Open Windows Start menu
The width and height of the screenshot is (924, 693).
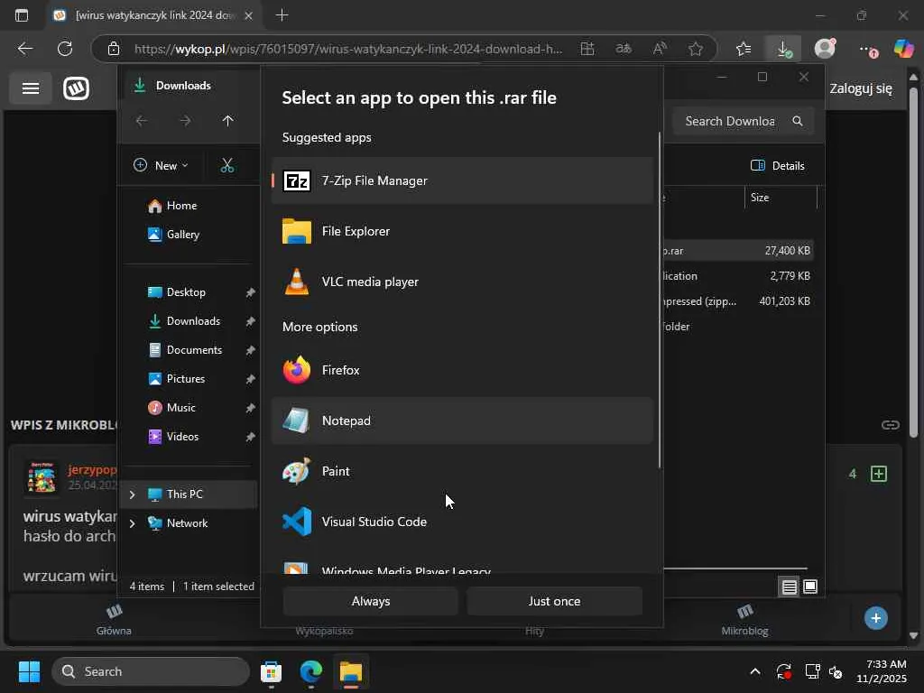pos(29,671)
